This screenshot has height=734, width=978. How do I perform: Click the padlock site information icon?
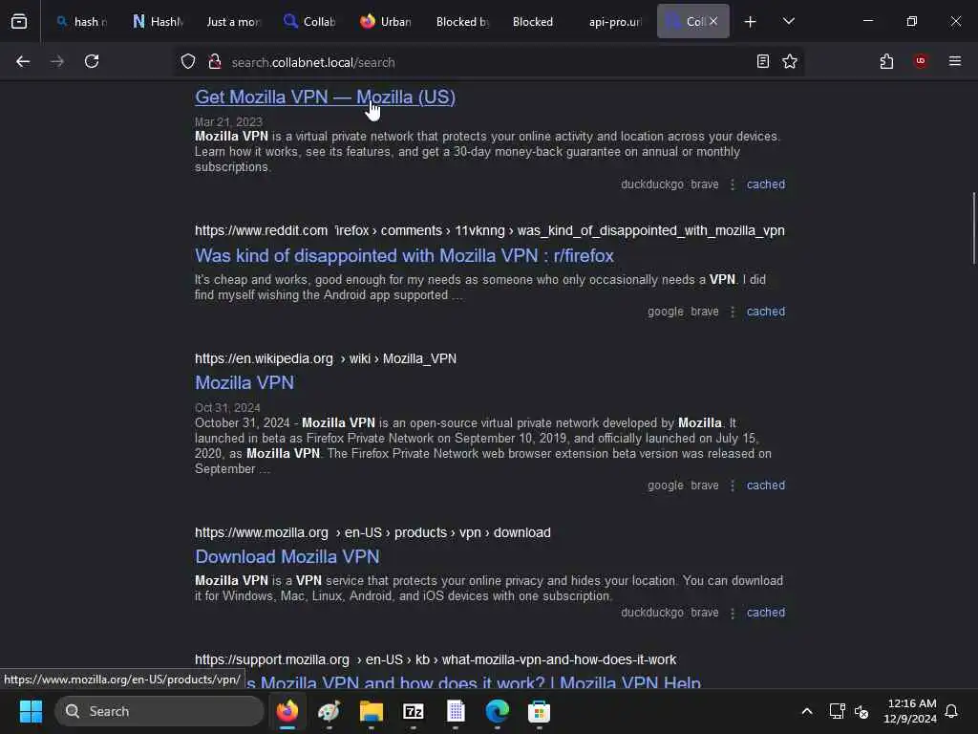tap(215, 62)
